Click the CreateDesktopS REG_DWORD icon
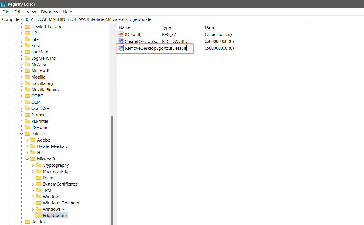This screenshot has width=364, height=225. point(121,41)
